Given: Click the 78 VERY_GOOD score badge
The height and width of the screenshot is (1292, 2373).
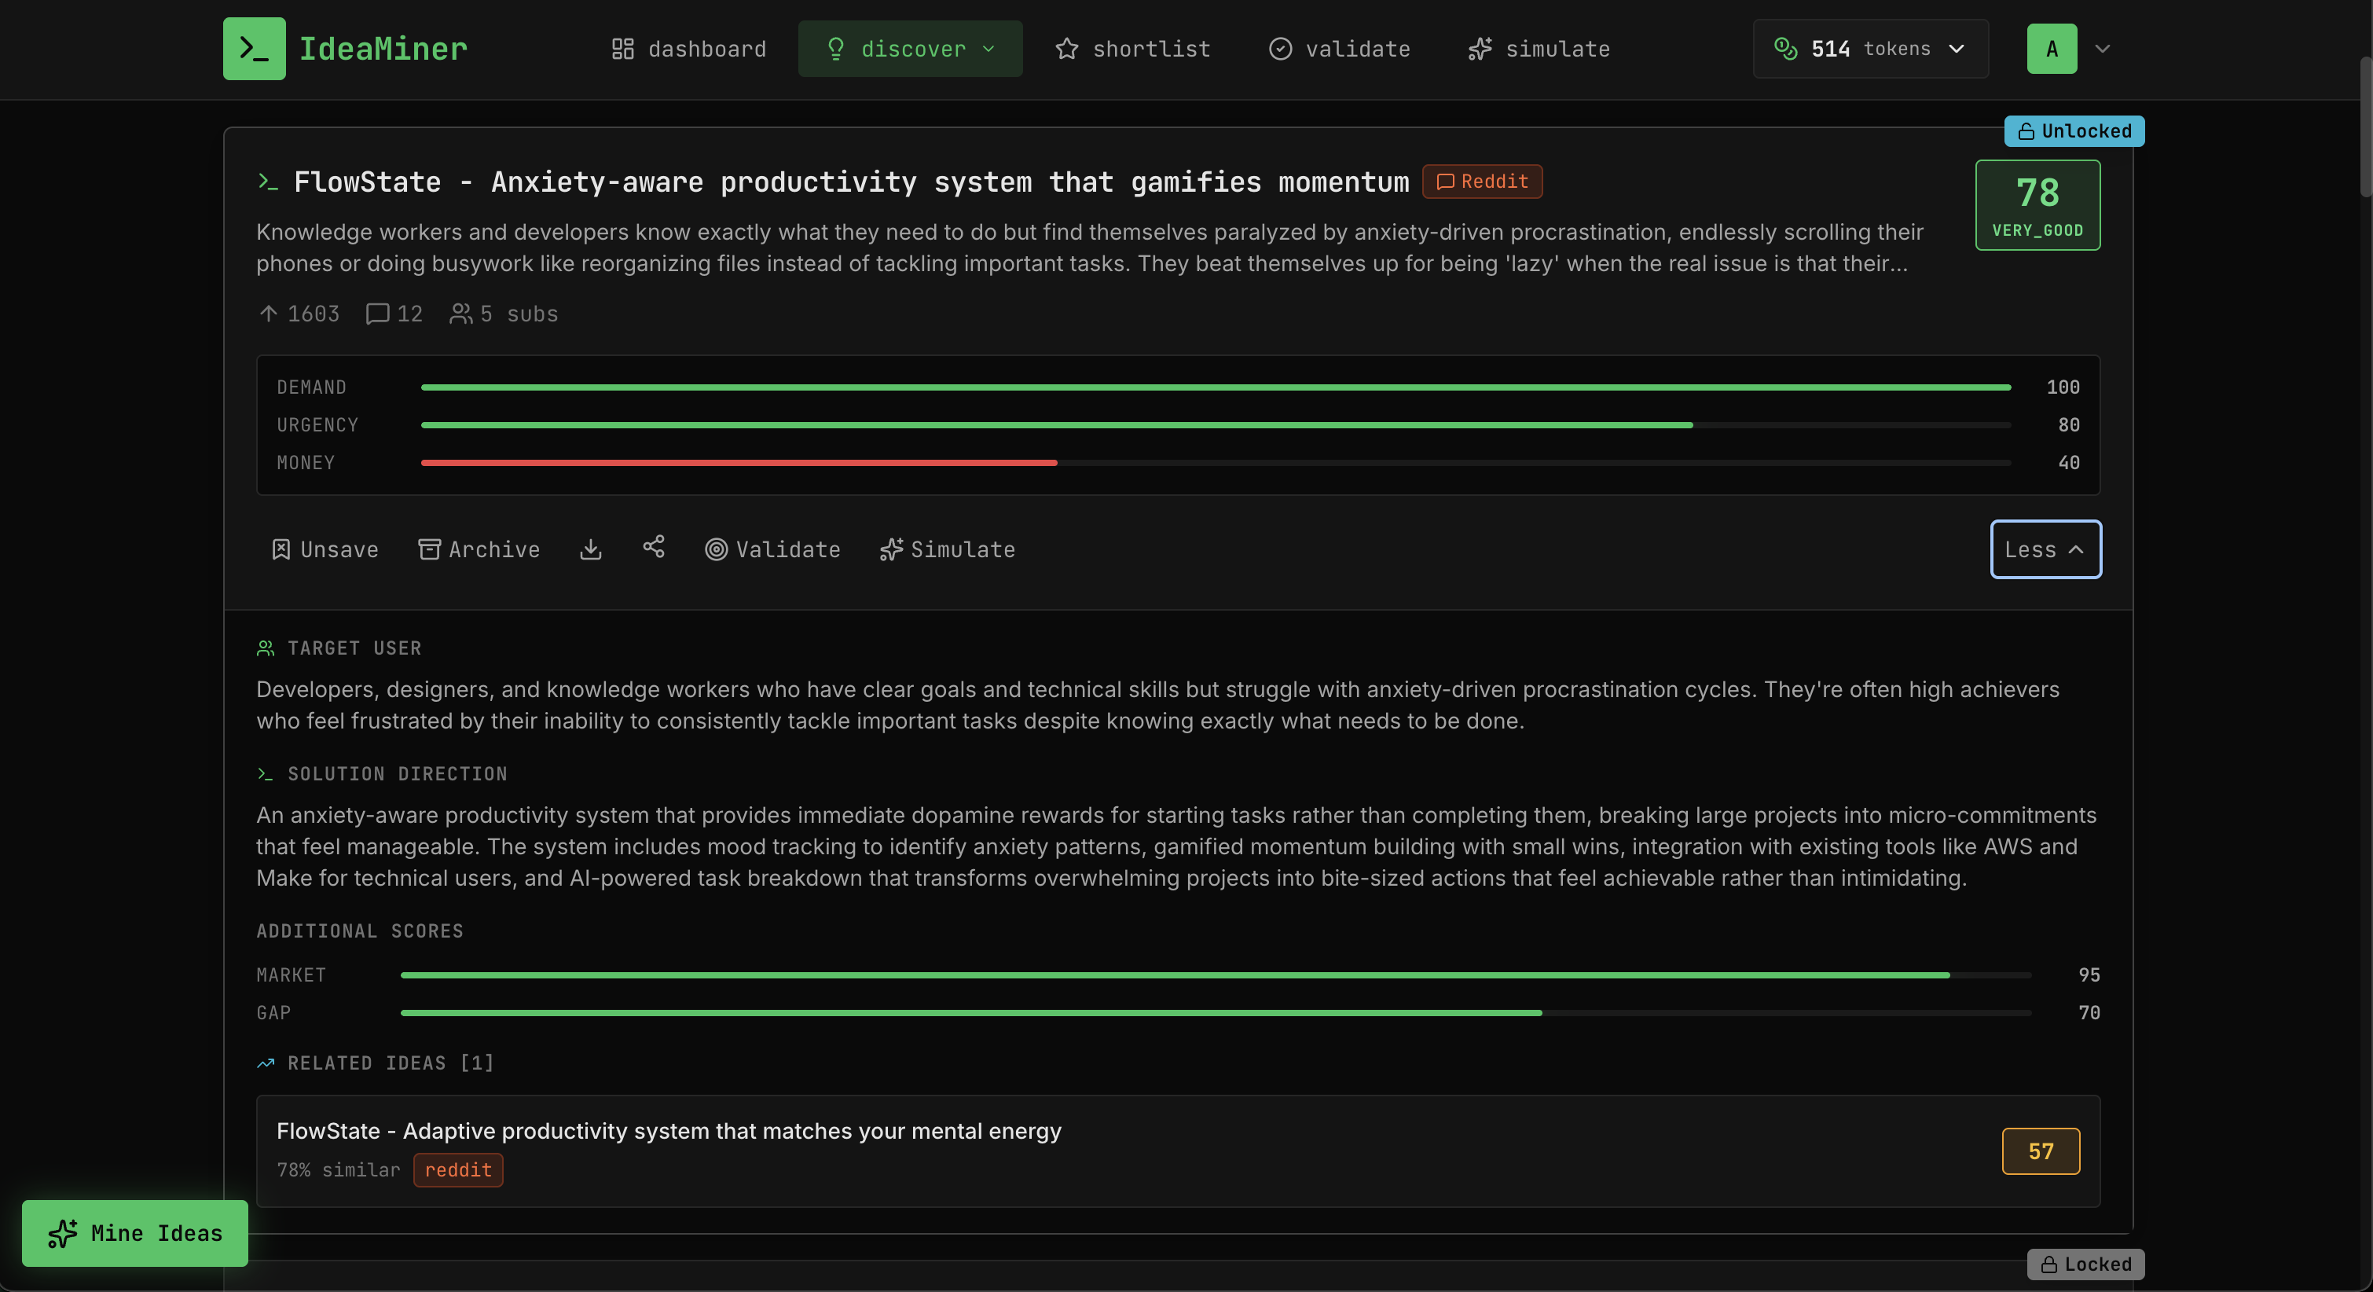Looking at the screenshot, I should (2037, 204).
